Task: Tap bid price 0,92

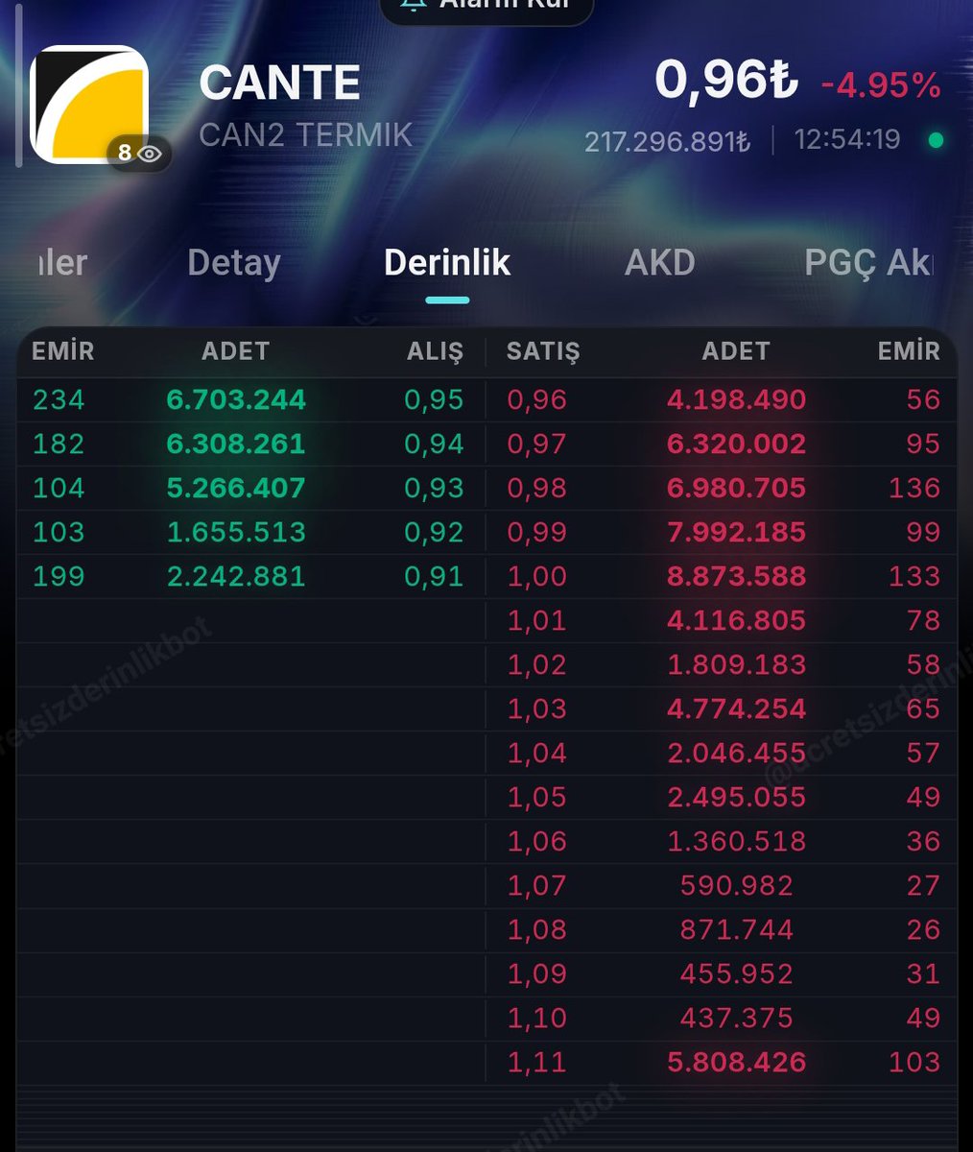Action: point(434,532)
